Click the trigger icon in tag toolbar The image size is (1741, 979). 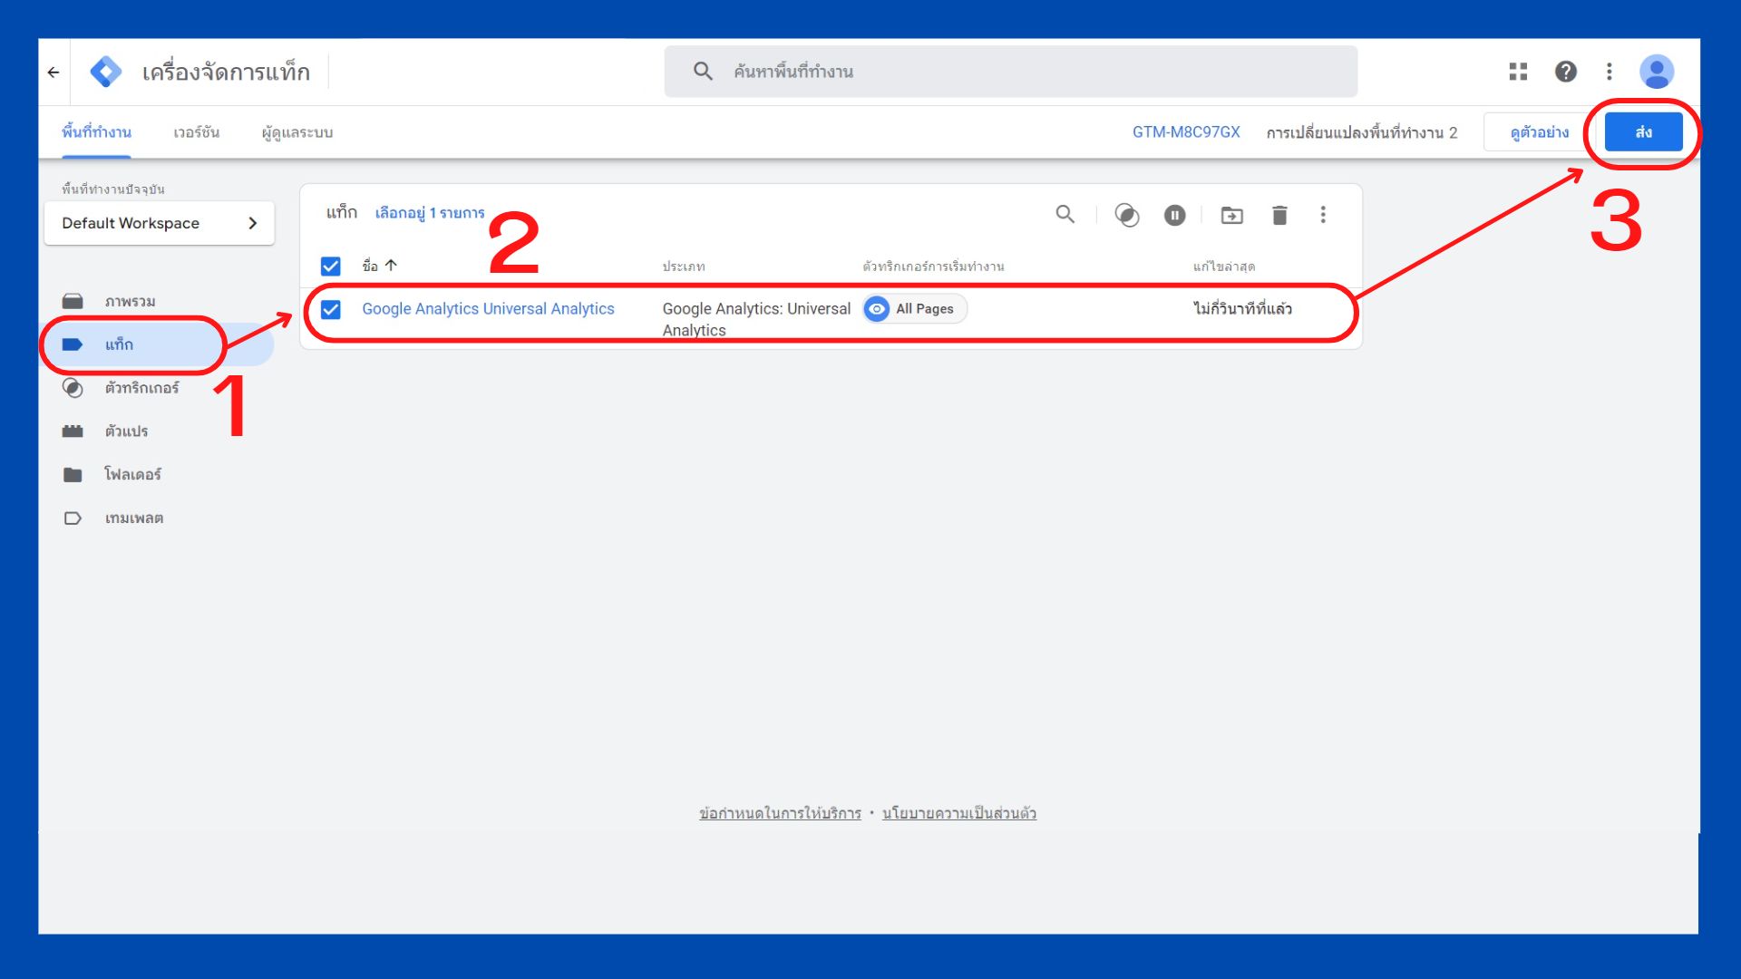(x=1127, y=215)
